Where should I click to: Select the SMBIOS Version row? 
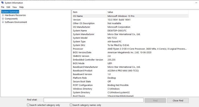click(x=130, y=56)
